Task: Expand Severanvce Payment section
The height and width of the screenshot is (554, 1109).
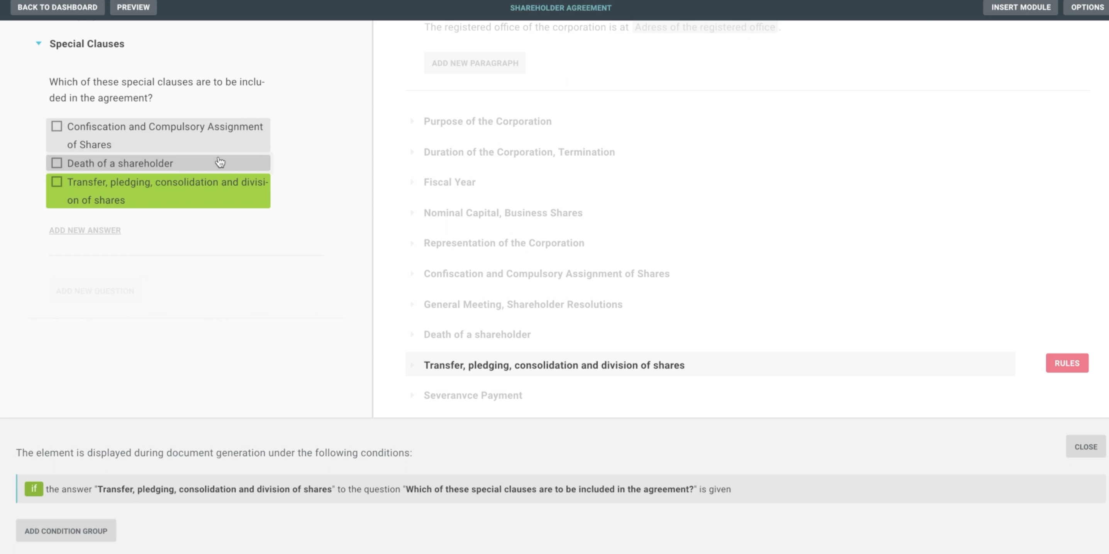Action: 412,396
